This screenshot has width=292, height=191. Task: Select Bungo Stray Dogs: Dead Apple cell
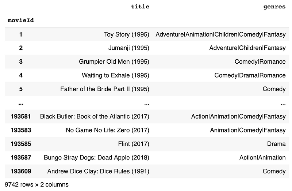pos(96,158)
